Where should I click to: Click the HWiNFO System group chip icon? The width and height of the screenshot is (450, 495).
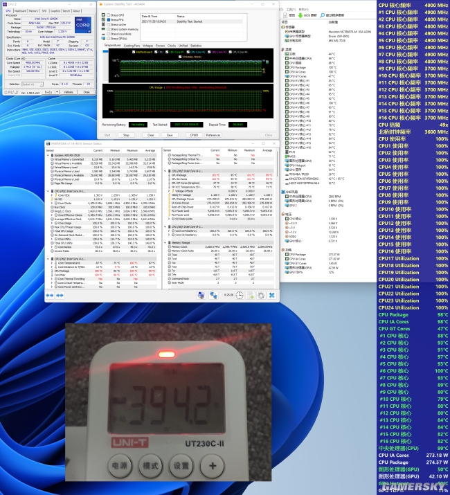[53, 155]
